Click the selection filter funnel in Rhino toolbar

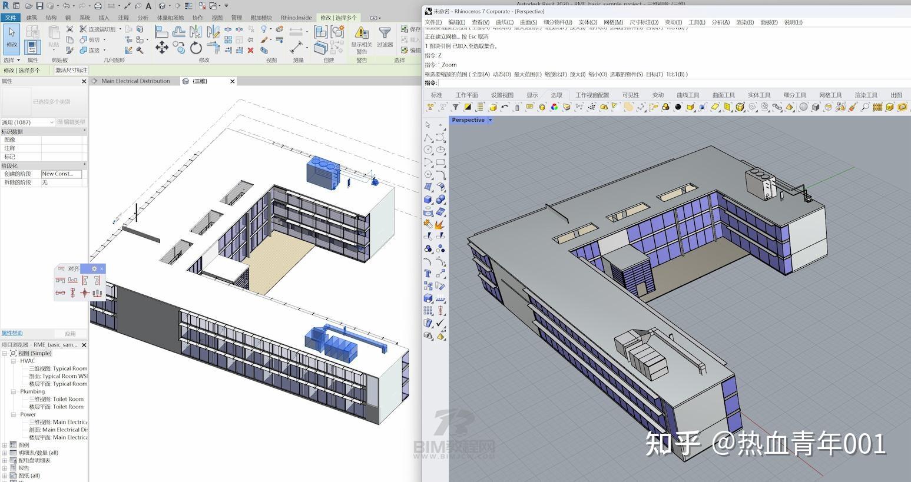(455, 107)
